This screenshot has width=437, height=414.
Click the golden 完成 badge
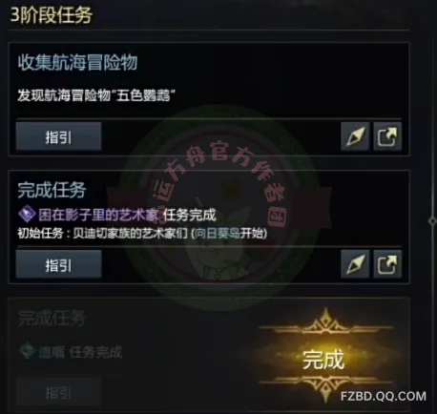click(x=324, y=359)
